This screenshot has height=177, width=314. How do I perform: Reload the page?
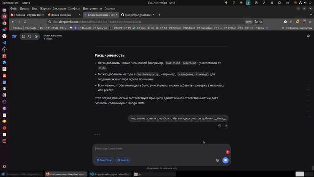click(25, 22)
